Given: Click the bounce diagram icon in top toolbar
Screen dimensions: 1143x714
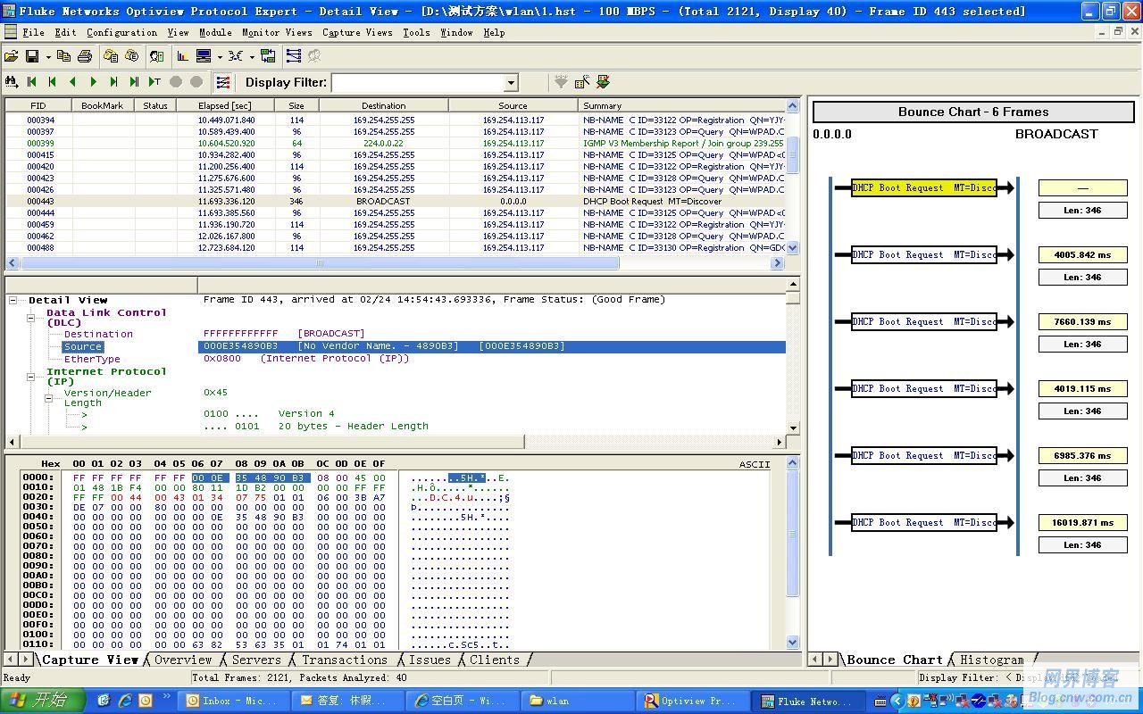Looking at the screenshot, I should tap(294, 56).
